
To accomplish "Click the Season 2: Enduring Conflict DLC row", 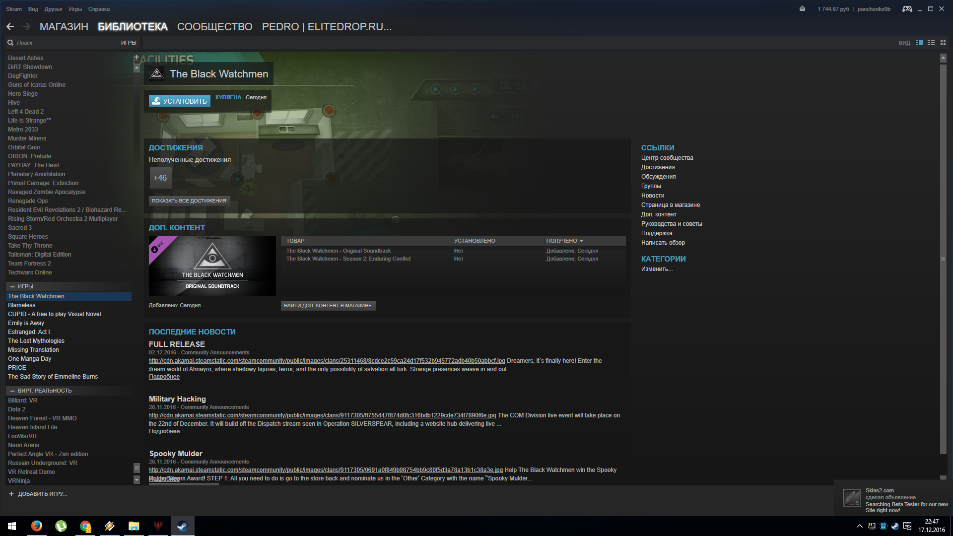I will (453, 259).
